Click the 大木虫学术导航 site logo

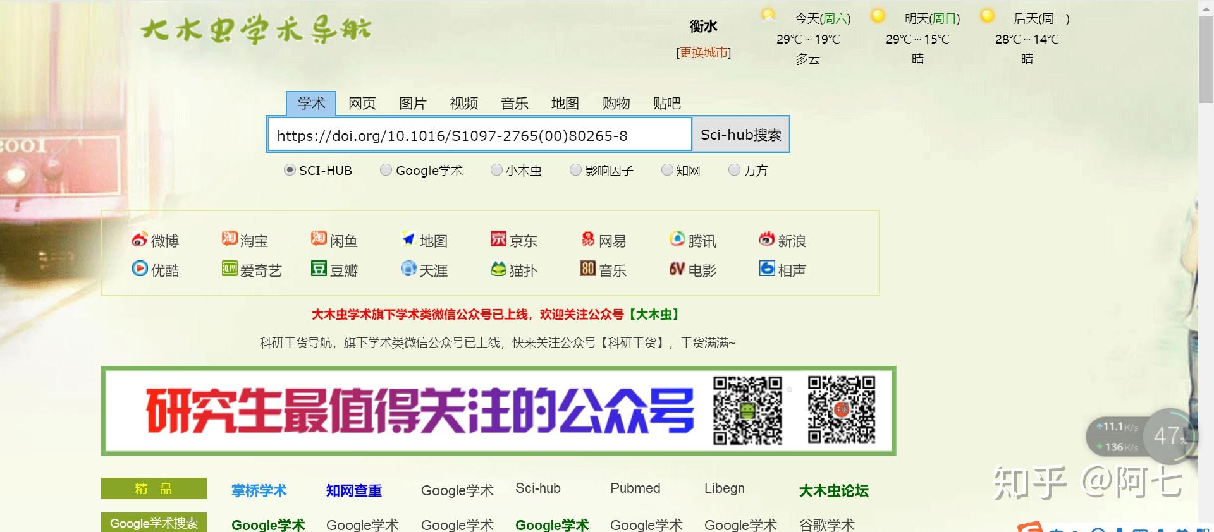256,30
